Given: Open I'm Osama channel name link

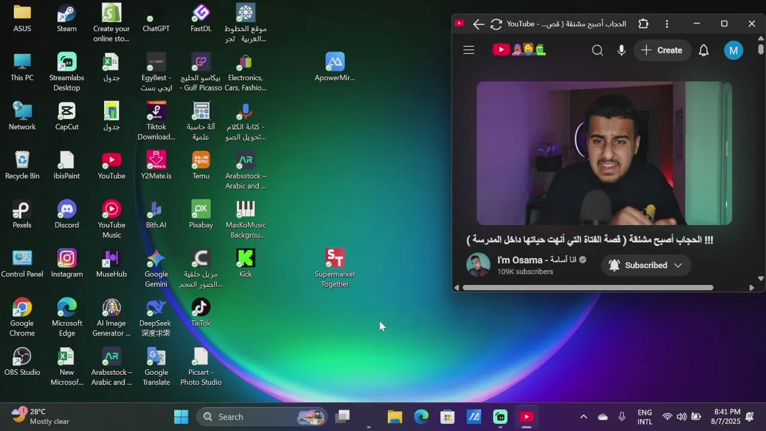Looking at the screenshot, I should click(x=536, y=260).
